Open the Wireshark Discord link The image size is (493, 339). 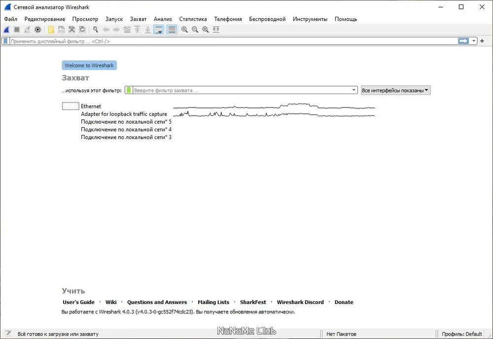tap(300, 302)
